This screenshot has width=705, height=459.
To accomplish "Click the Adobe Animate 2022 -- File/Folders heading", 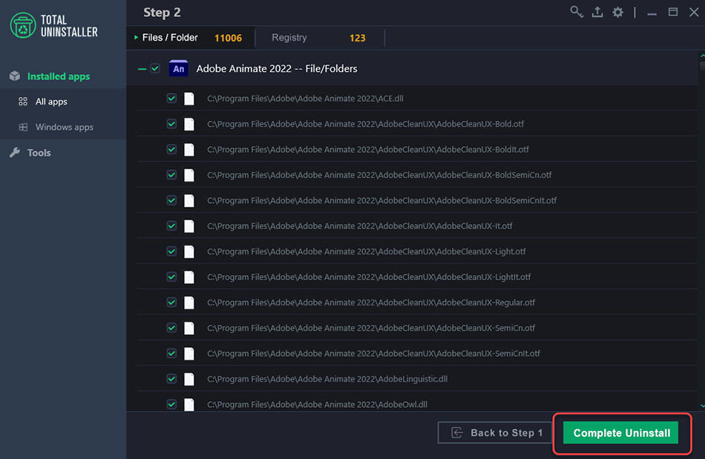I will tap(277, 69).
